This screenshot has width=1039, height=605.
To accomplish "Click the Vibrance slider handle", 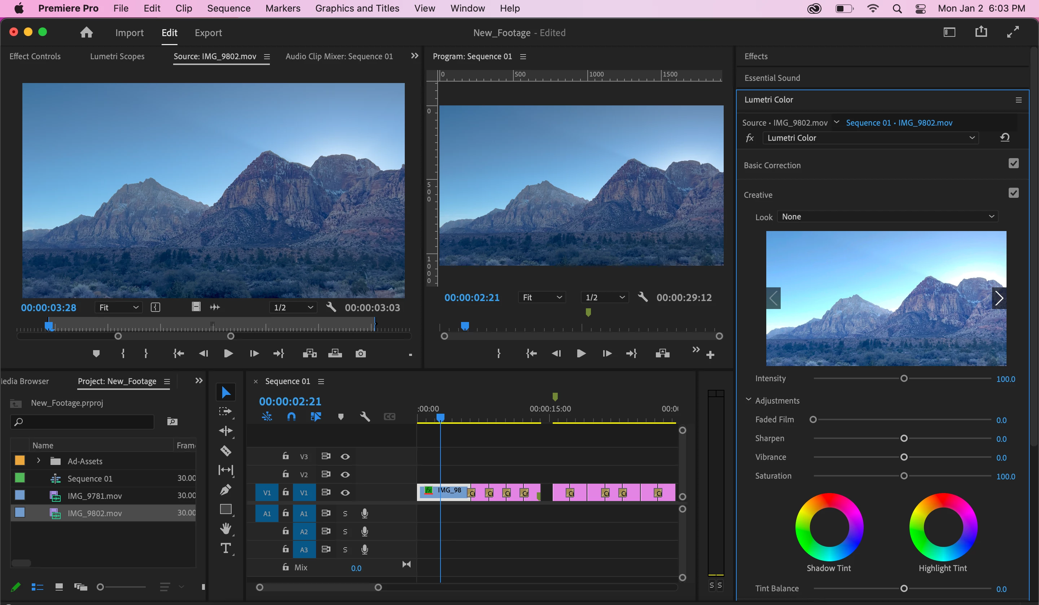I will click(904, 457).
